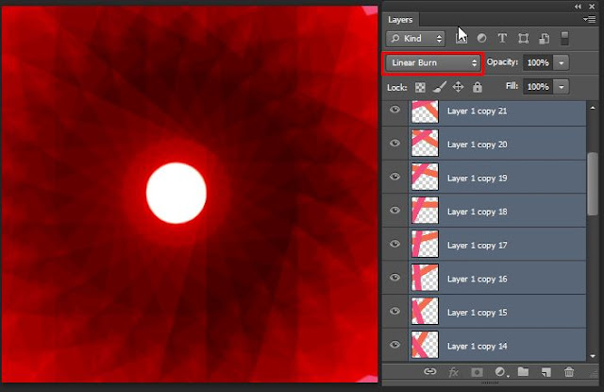Create a new group folder icon

pyautogui.click(x=523, y=371)
